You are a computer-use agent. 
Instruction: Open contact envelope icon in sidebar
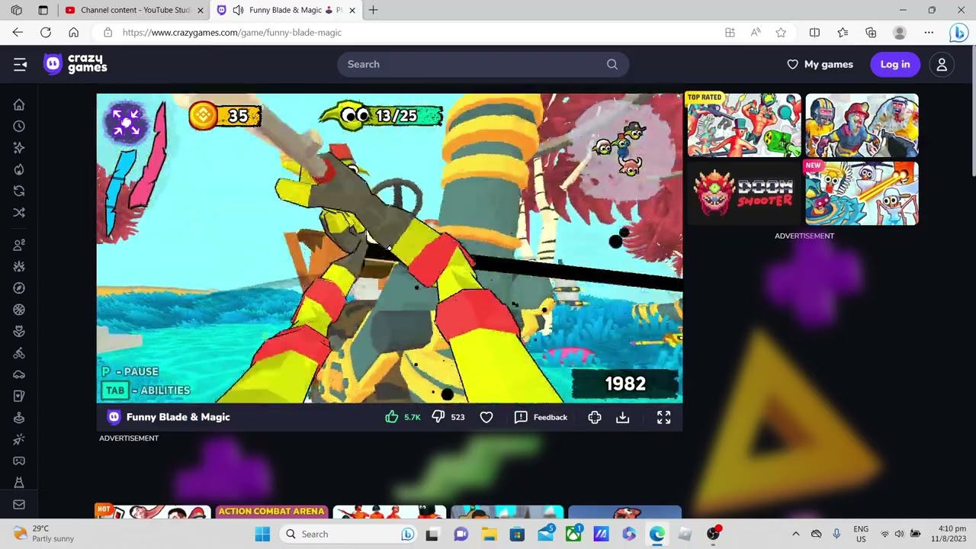[x=19, y=504]
